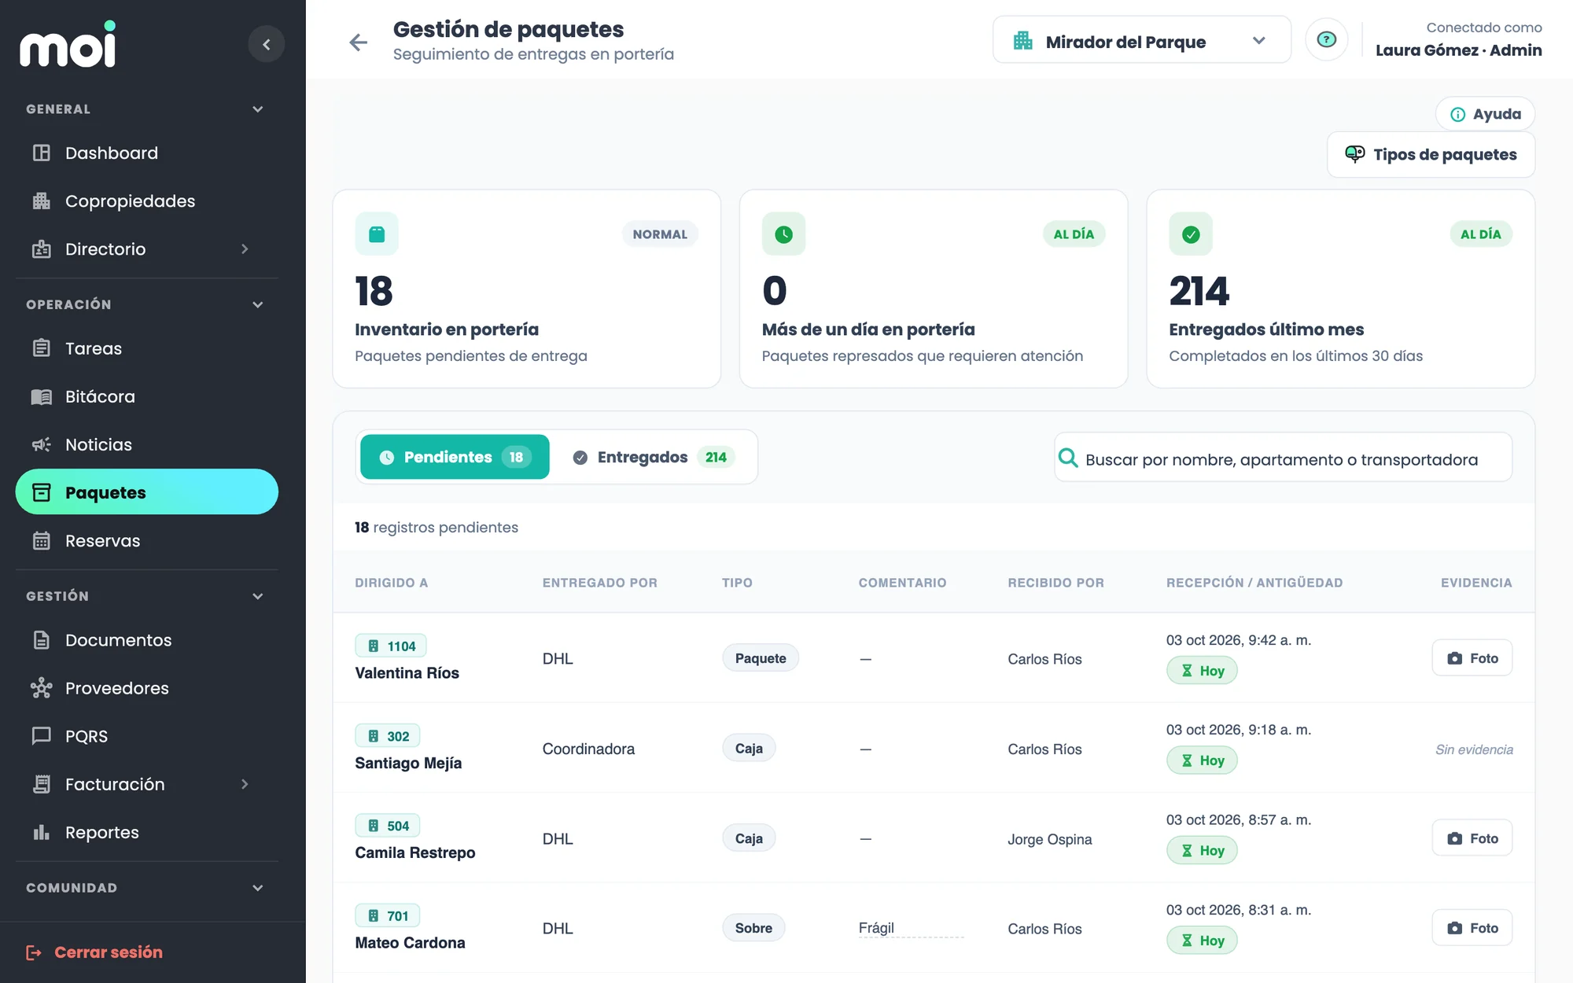The width and height of the screenshot is (1573, 983).
Task: Collapse the OPERACIÓN section
Action: click(x=257, y=304)
